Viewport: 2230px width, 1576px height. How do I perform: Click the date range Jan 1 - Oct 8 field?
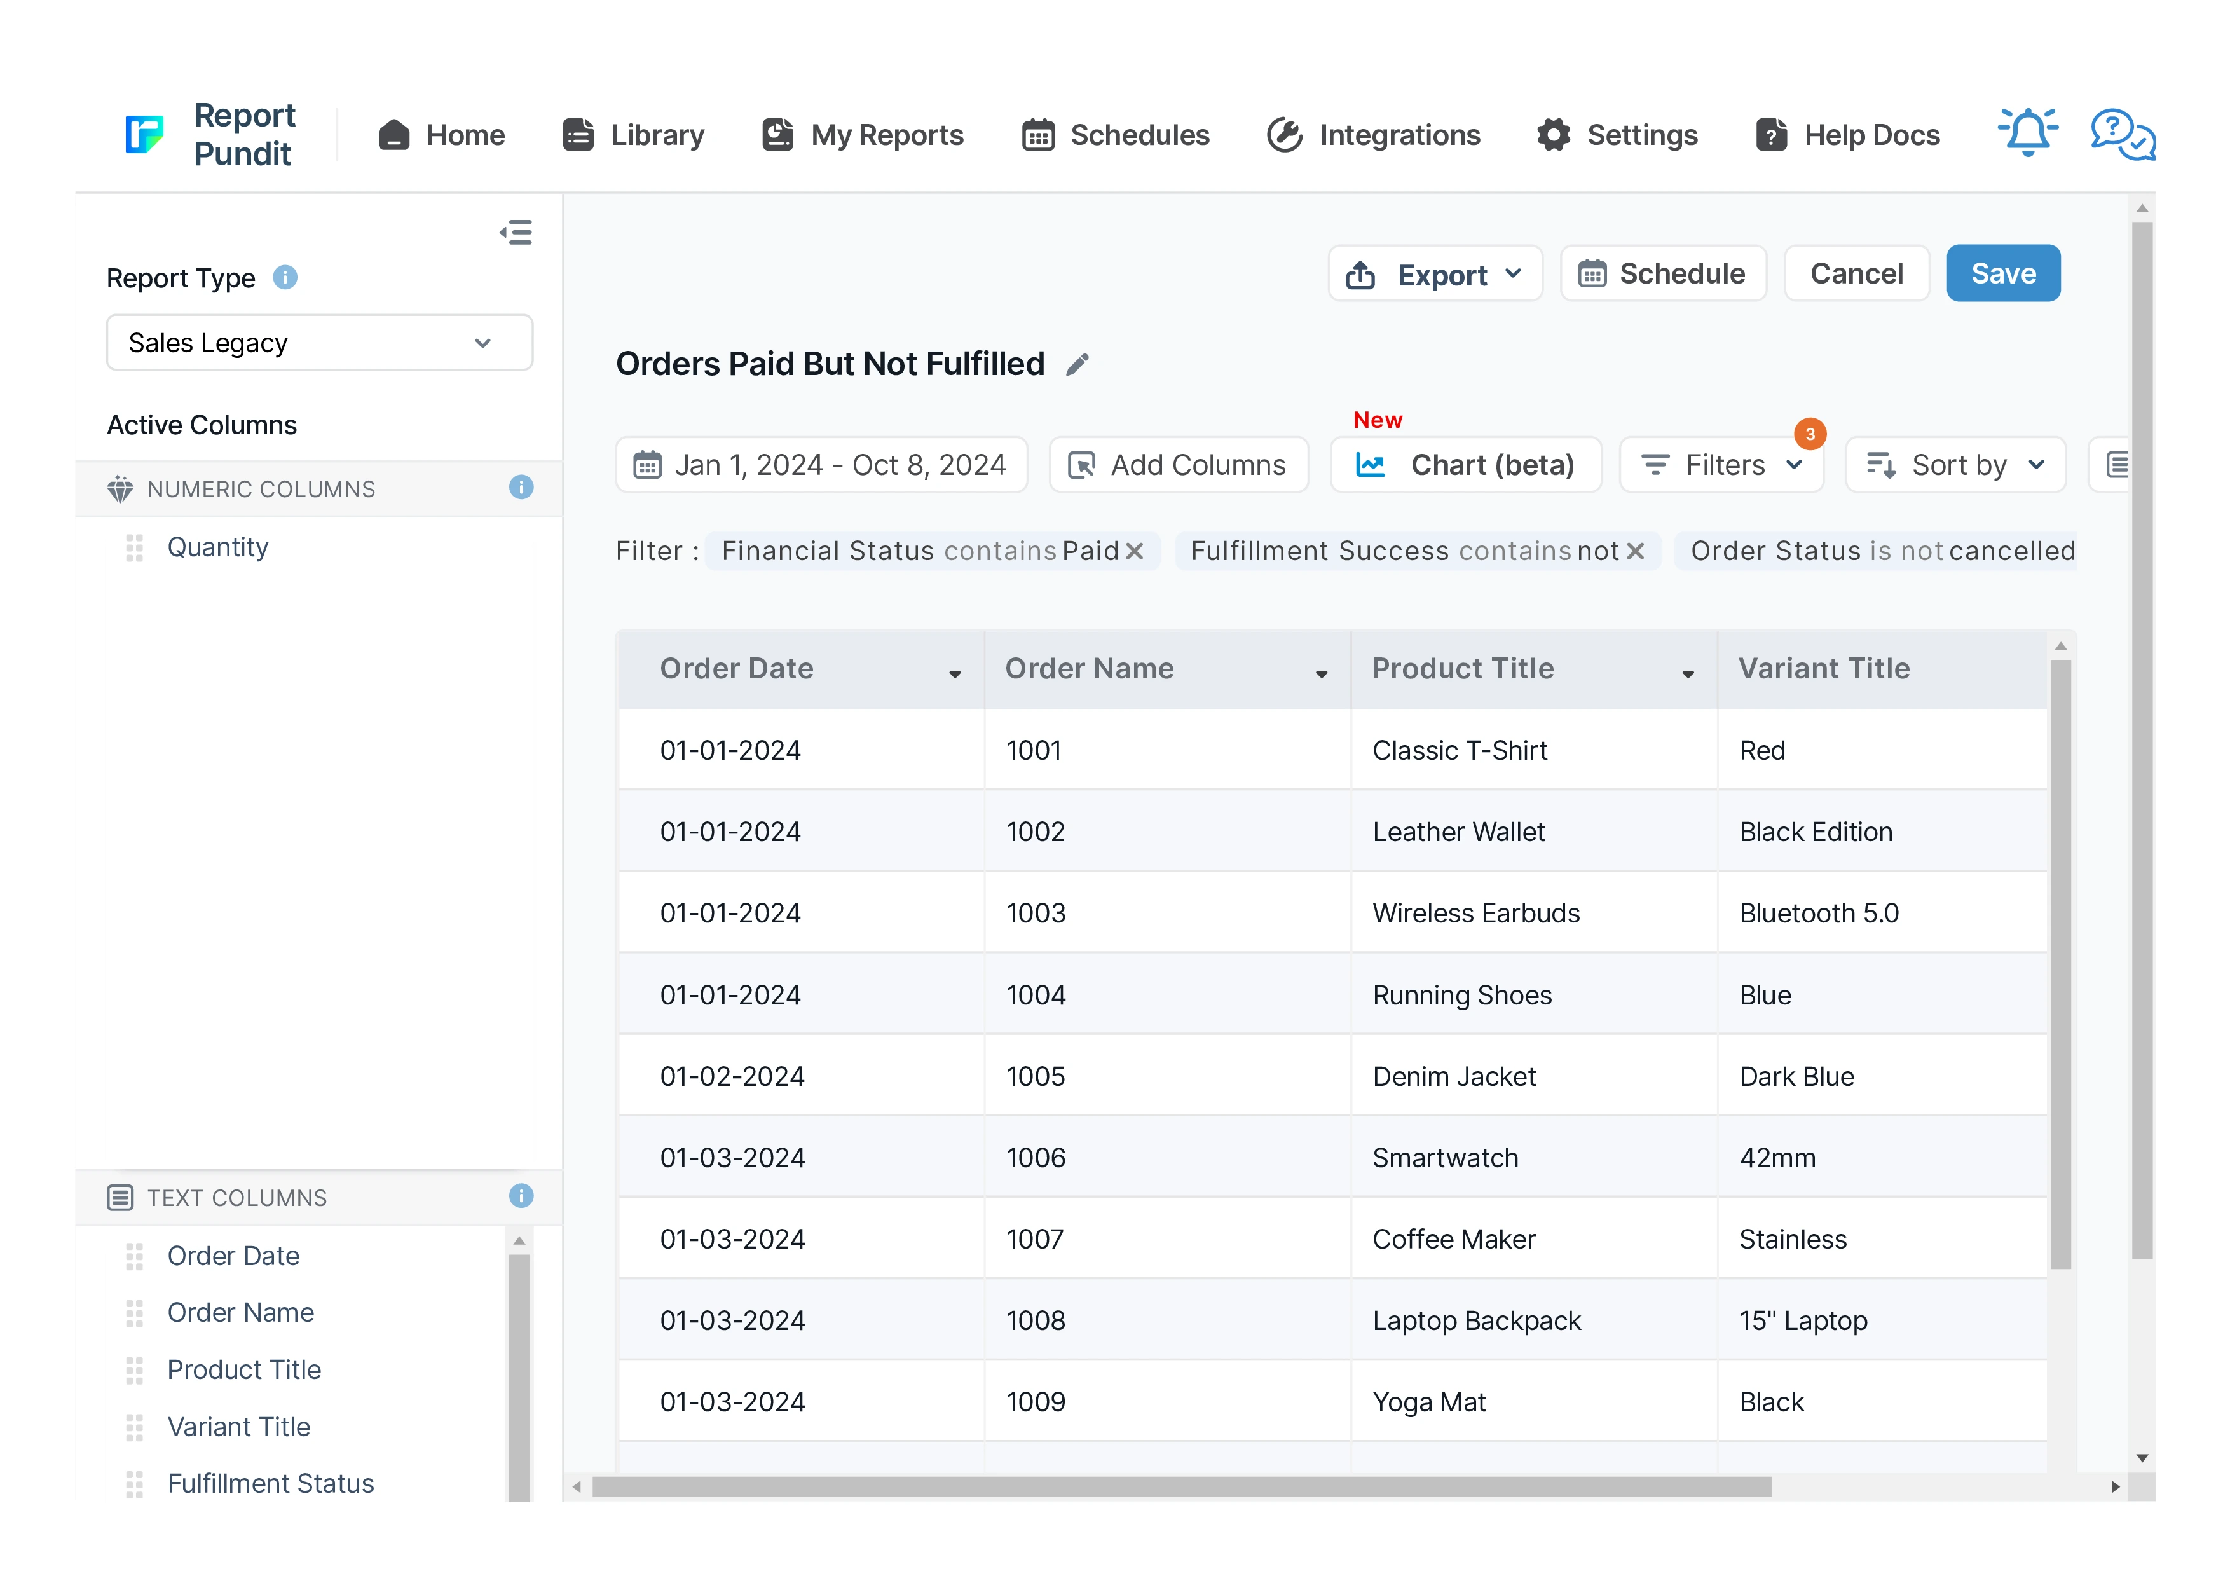pyautogui.click(x=821, y=465)
